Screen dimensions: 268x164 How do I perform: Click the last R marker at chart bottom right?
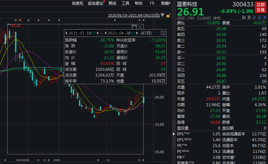[143, 160]
